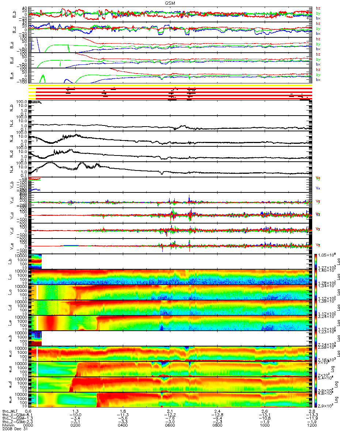Image resolution: width=340 pixels, height=439 pixels.
Task: Click the bx legend of B_a panel
Action: point(318,49)
